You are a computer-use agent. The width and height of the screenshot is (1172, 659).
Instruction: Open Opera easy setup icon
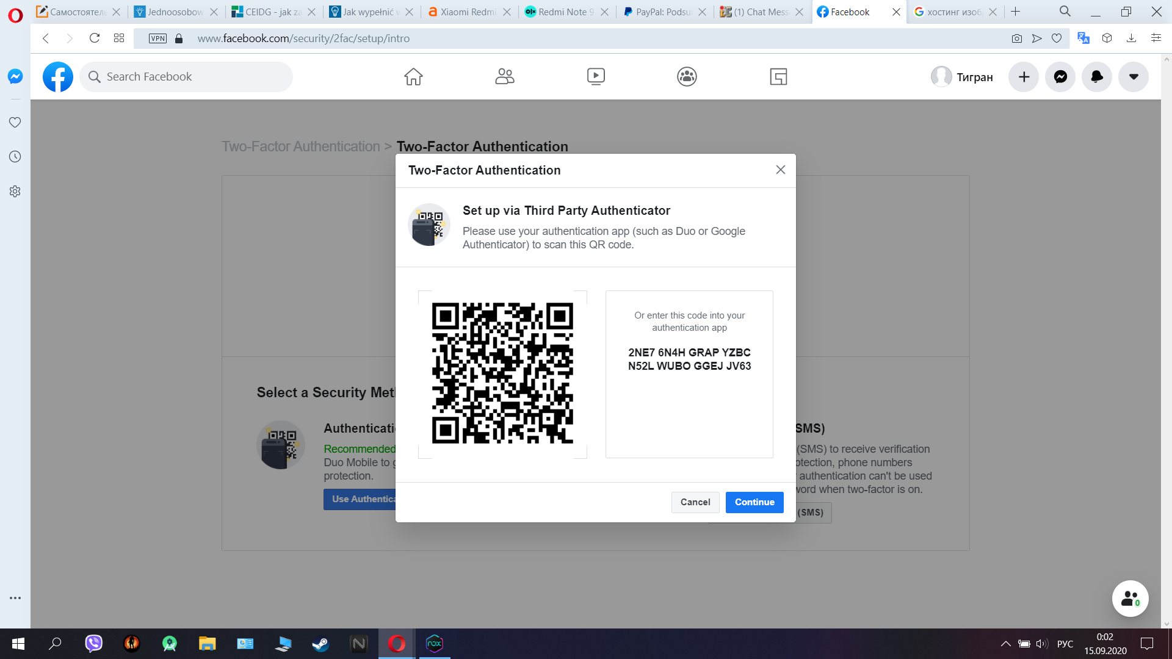[x=1156, y=38]
